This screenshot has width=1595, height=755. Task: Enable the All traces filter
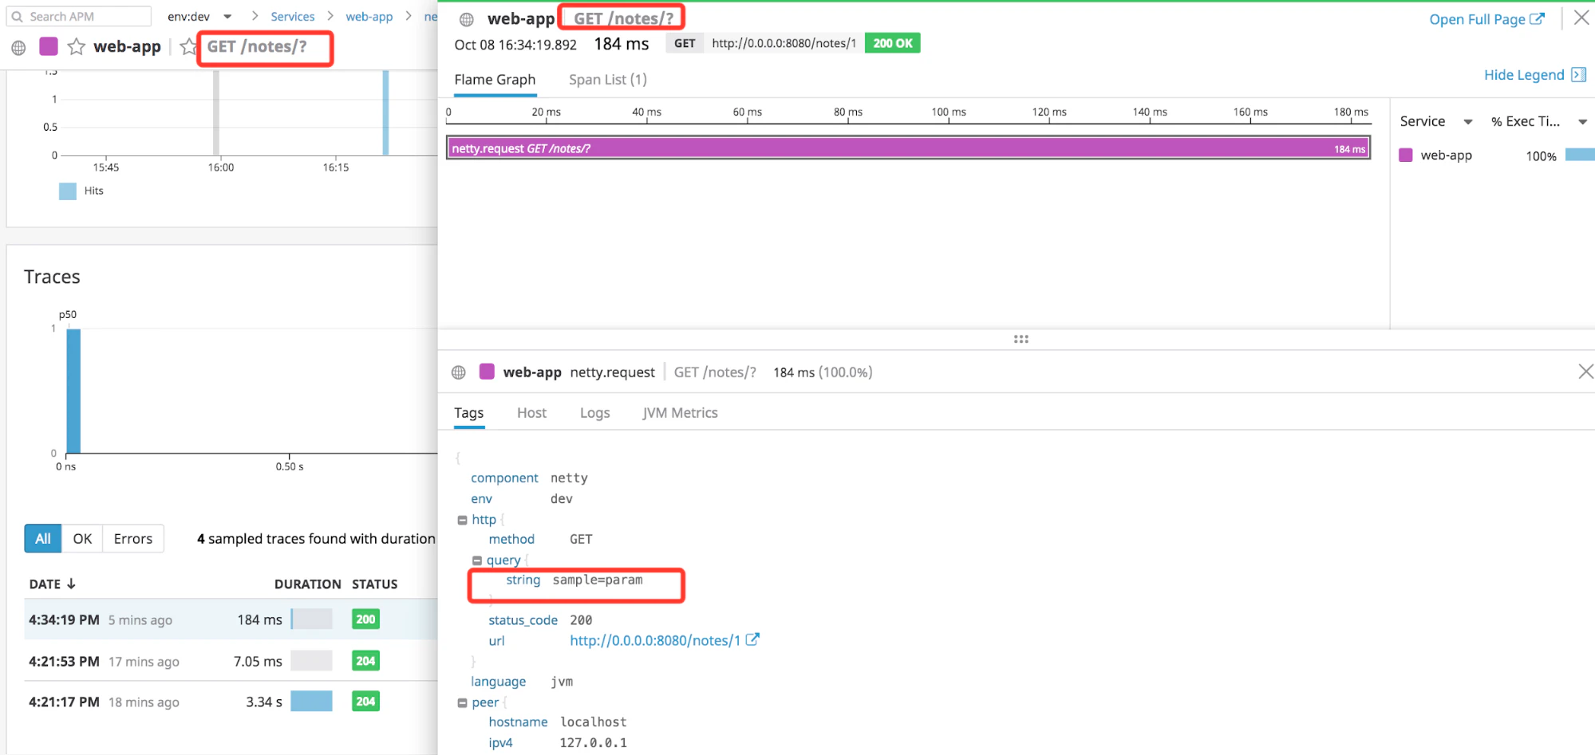click(41, 538)
